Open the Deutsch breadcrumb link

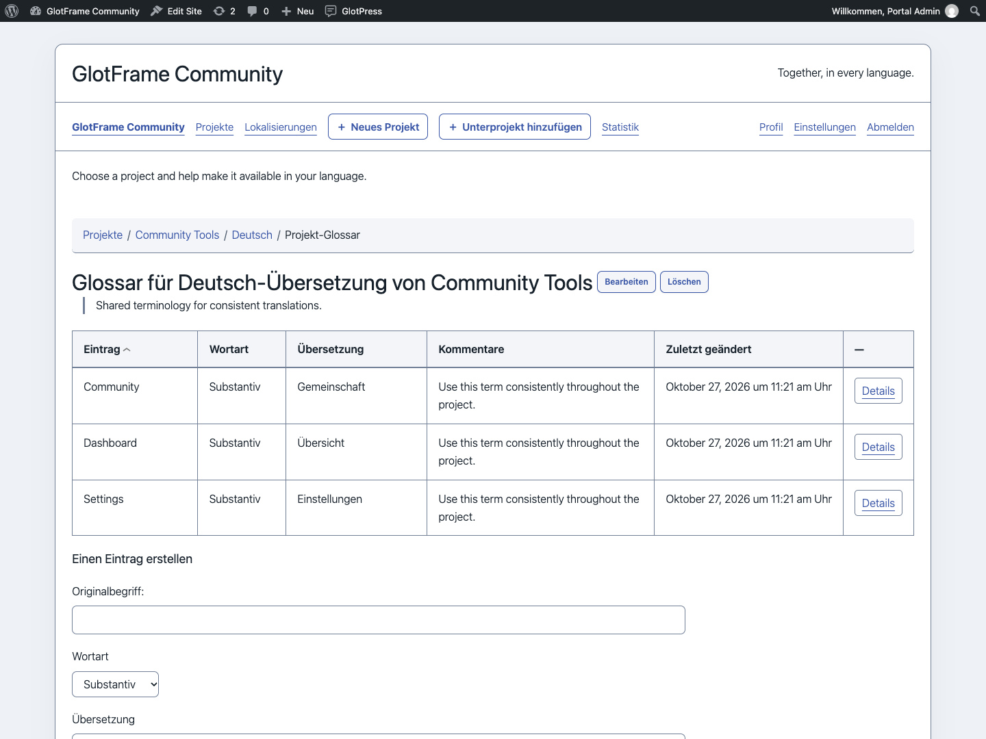click(252, 235)
